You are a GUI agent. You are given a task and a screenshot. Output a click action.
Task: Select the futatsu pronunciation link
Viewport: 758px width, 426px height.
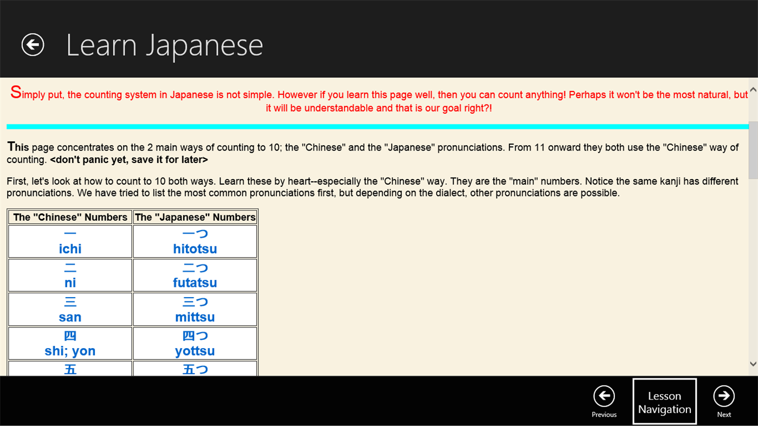pos(195,283)
